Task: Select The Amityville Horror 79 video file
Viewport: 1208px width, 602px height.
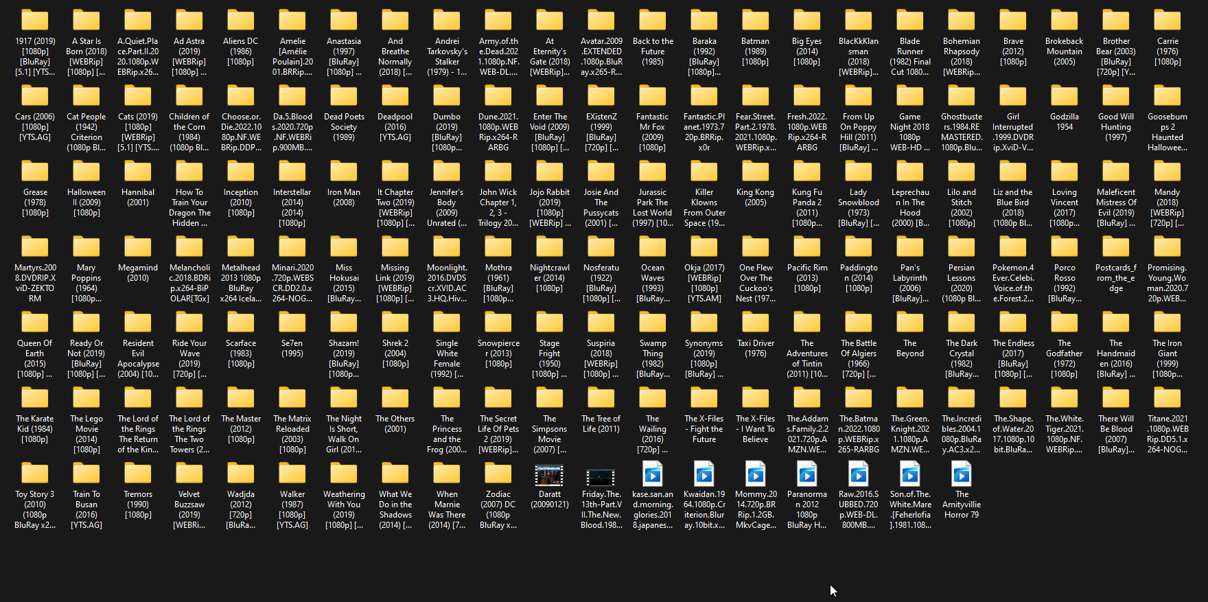Action: pyautogui.click(x=962, y=474)
